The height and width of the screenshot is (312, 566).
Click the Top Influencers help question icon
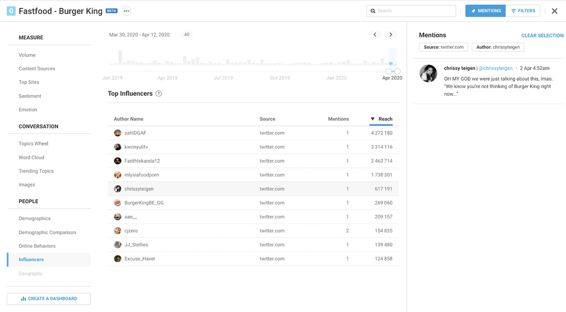(159, 94)
